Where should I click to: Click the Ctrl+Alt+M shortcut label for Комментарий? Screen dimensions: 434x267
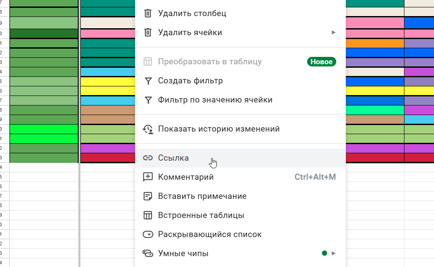coord(315,177)
